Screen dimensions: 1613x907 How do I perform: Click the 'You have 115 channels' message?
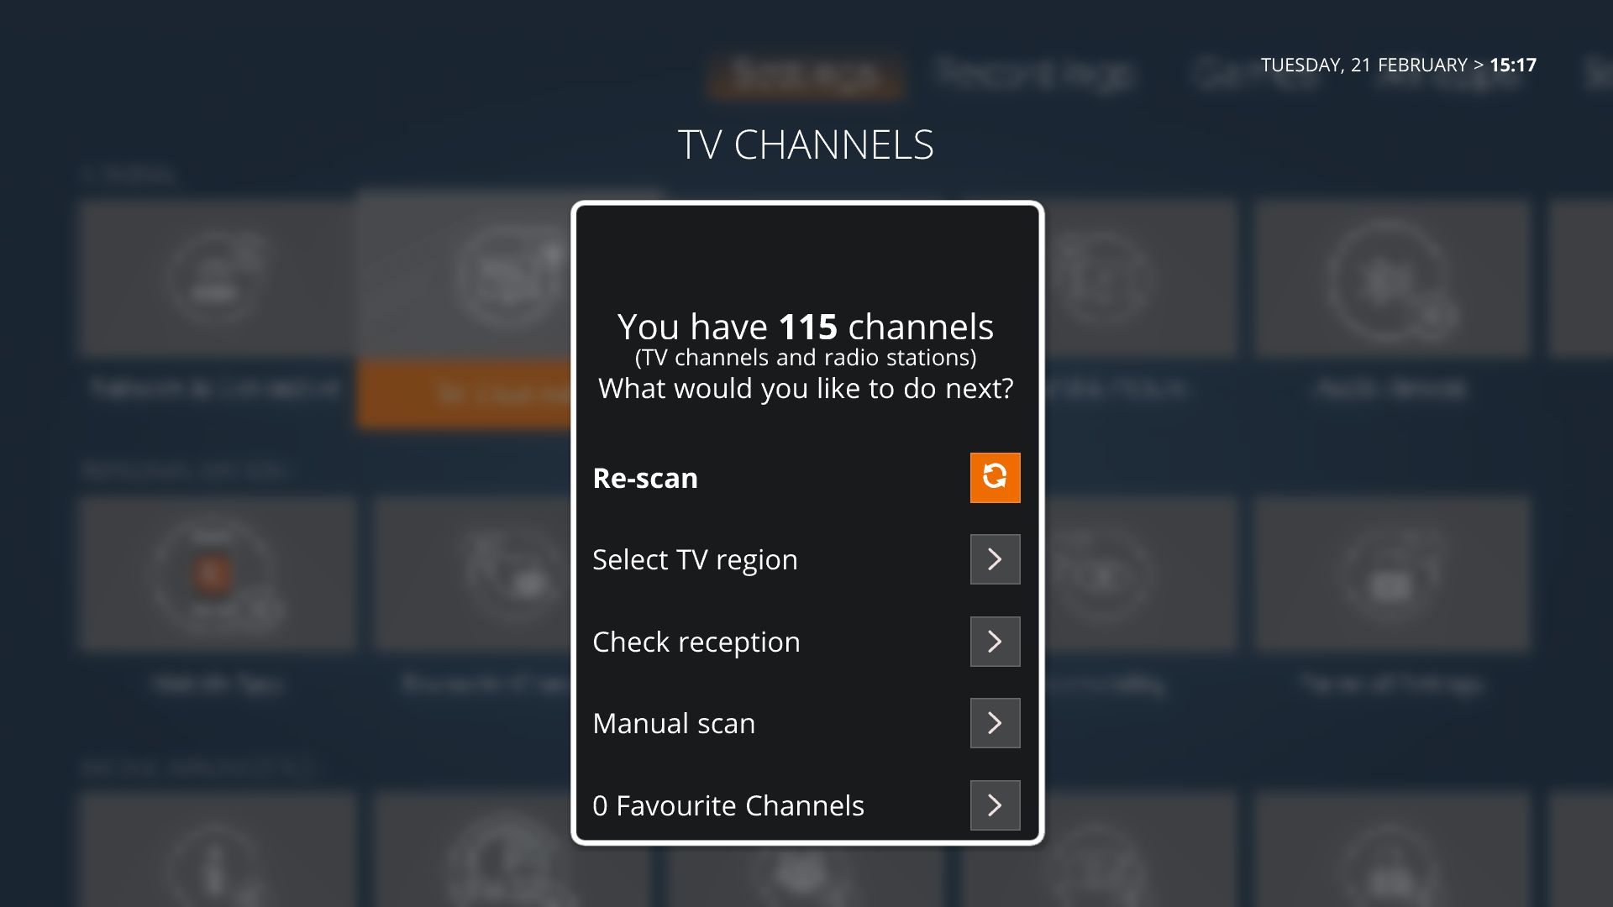[806, 327]
